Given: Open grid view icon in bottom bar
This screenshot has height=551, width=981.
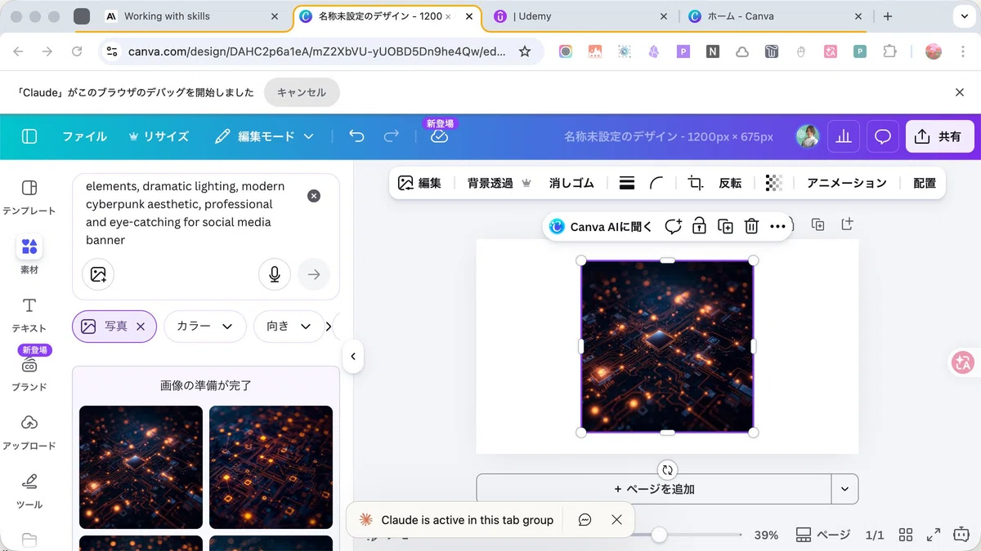Looking at the screenshot, I should (906, 535).
